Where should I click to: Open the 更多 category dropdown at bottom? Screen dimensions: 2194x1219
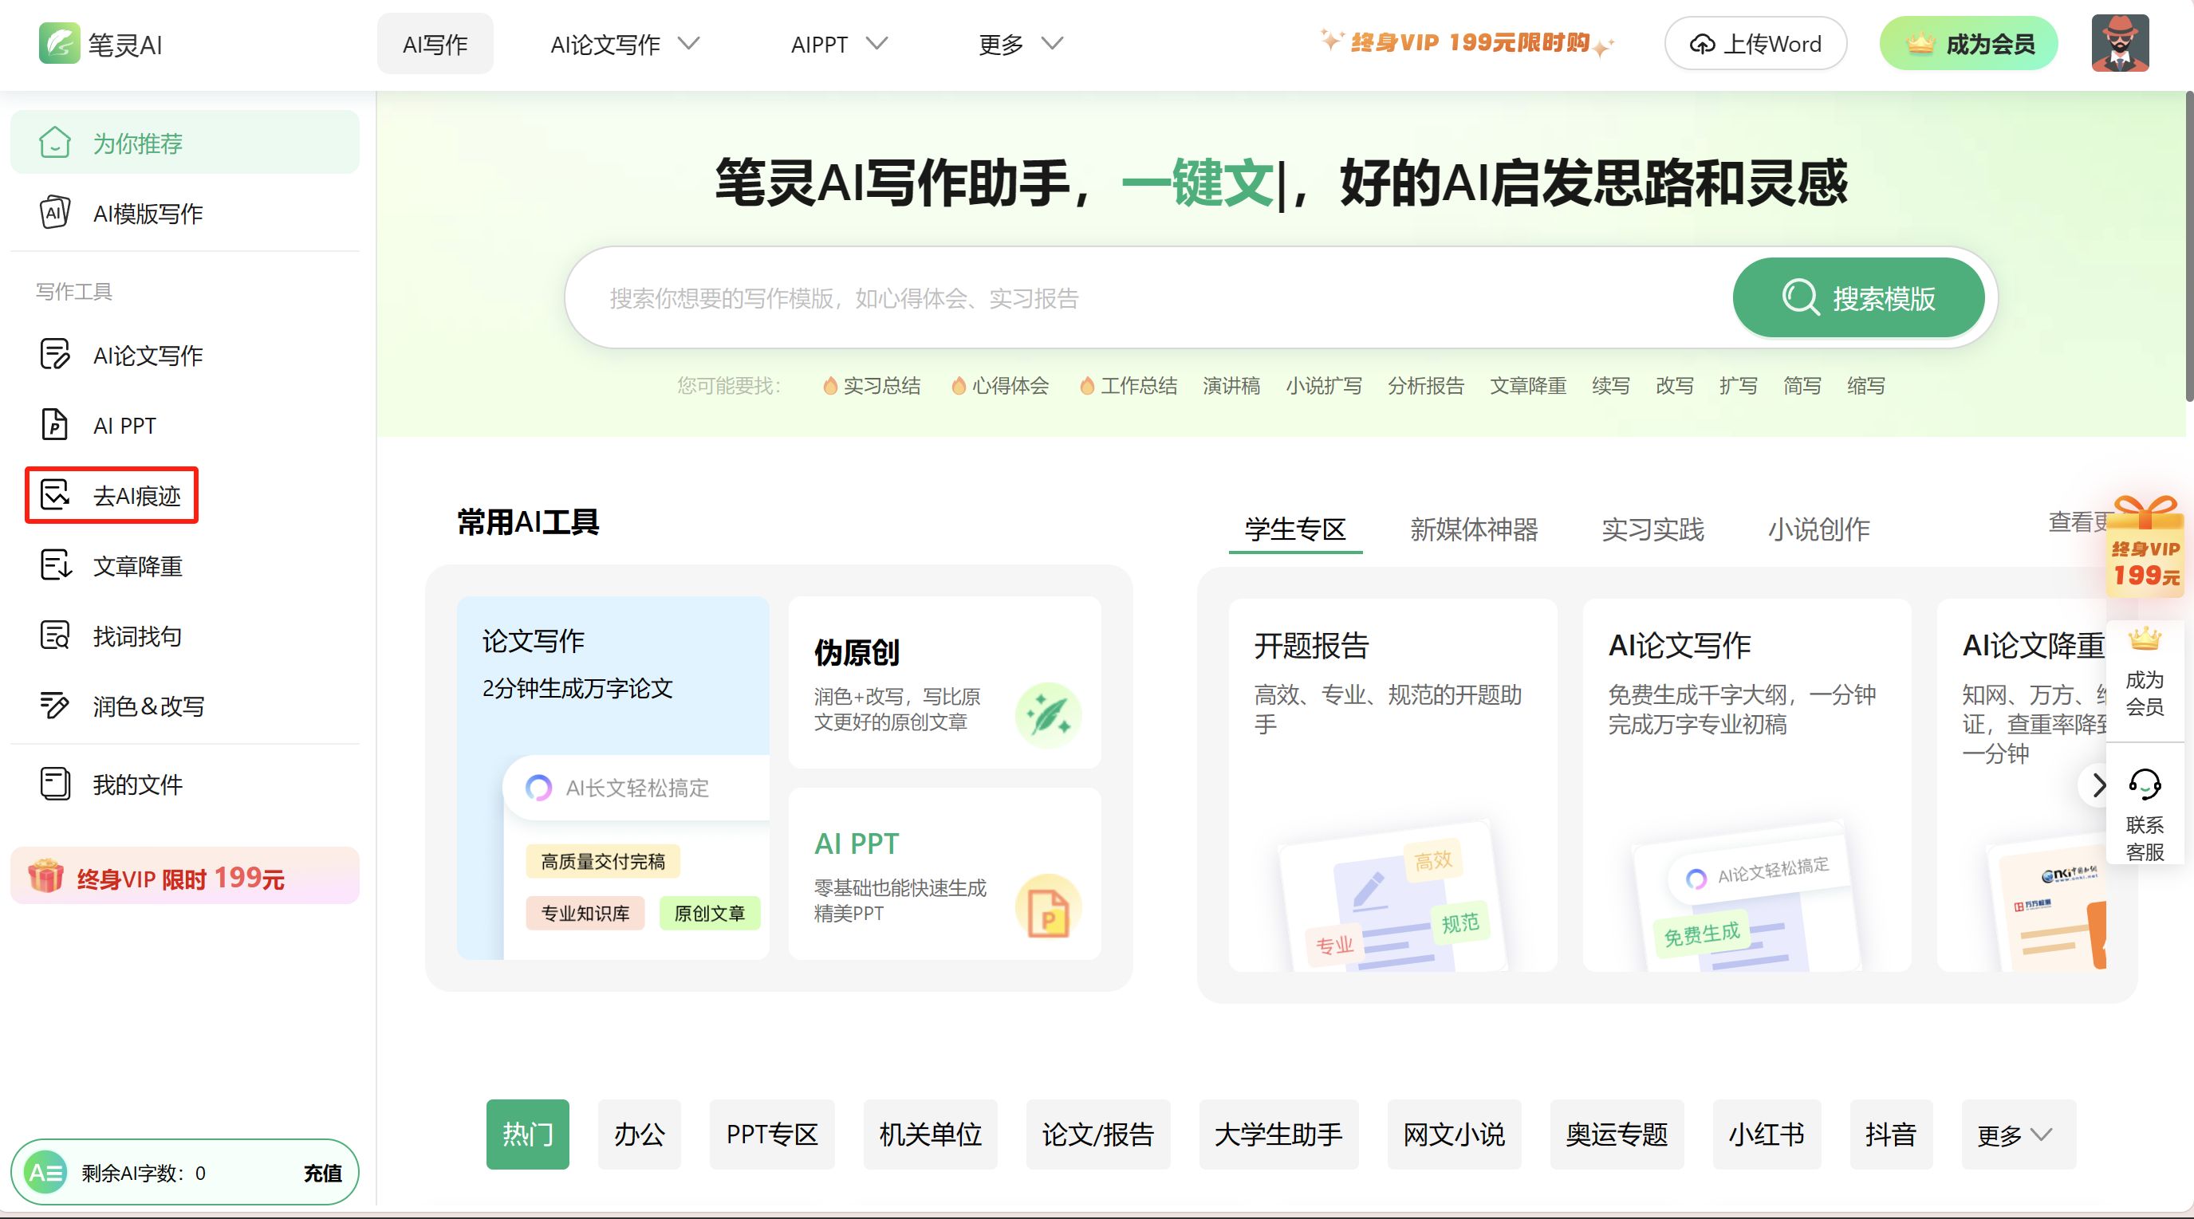2016,1134
